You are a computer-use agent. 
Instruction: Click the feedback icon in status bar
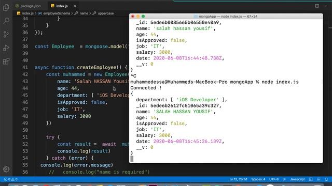319,179
